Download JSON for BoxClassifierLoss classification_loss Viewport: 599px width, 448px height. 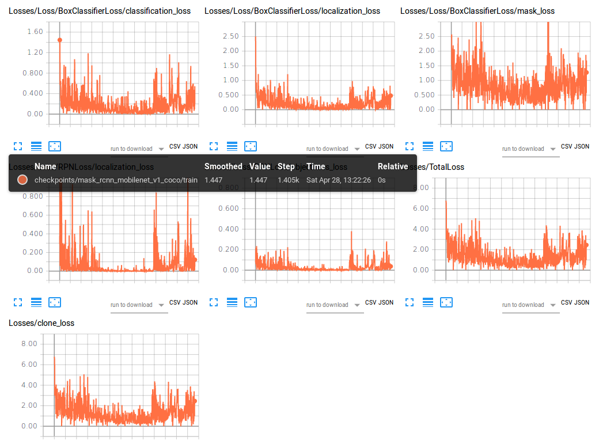click(190, 147)
